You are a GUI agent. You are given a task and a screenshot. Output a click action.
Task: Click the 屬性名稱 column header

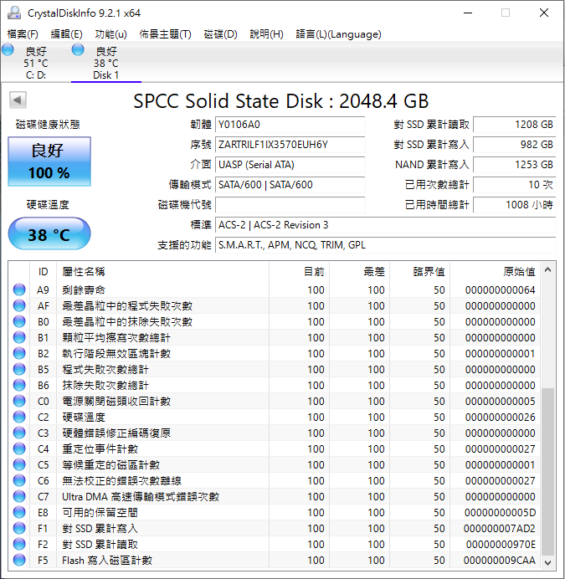point(84,271)
